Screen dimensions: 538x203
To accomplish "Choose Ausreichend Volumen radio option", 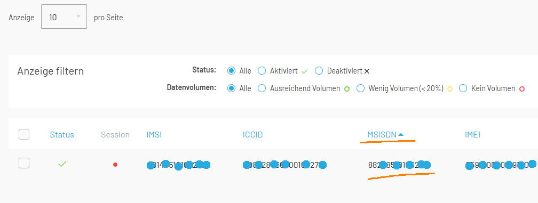I will point(262,88).
